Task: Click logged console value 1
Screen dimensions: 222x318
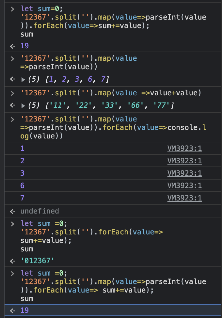Action: tap(23, 149)
